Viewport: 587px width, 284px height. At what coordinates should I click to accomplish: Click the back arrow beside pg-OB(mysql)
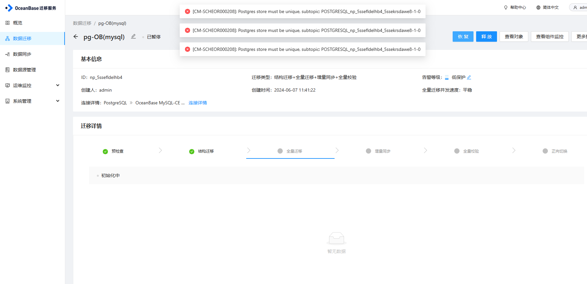76,37
